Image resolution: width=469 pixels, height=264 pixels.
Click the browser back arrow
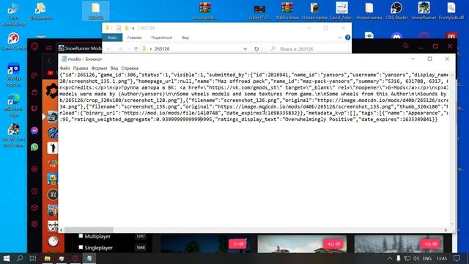50,61
